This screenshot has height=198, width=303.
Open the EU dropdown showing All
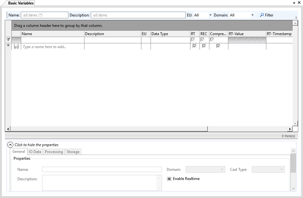tap(211, 15)
